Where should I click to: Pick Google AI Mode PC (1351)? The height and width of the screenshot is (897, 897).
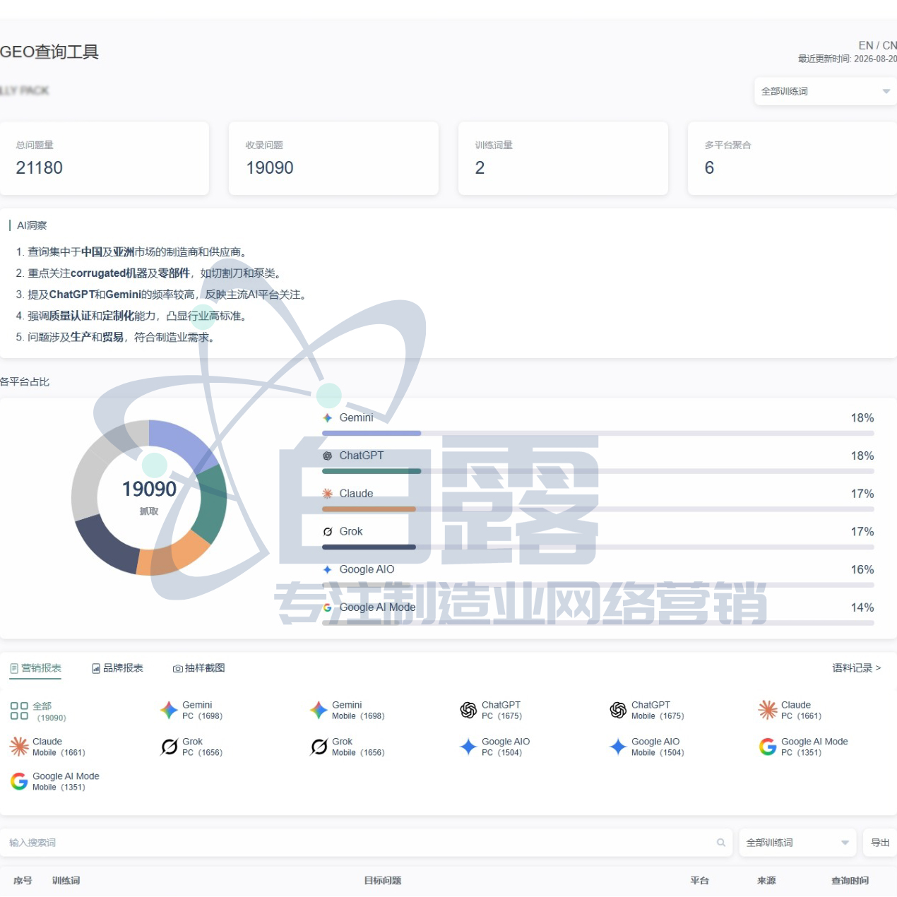804,747
